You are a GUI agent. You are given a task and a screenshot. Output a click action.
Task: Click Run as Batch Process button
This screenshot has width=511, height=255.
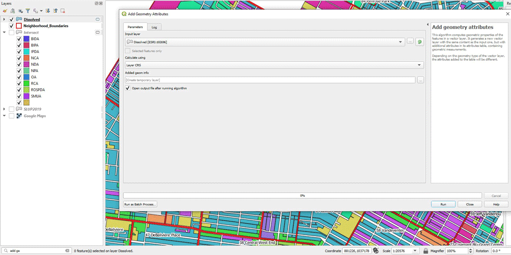click(140, 205)
